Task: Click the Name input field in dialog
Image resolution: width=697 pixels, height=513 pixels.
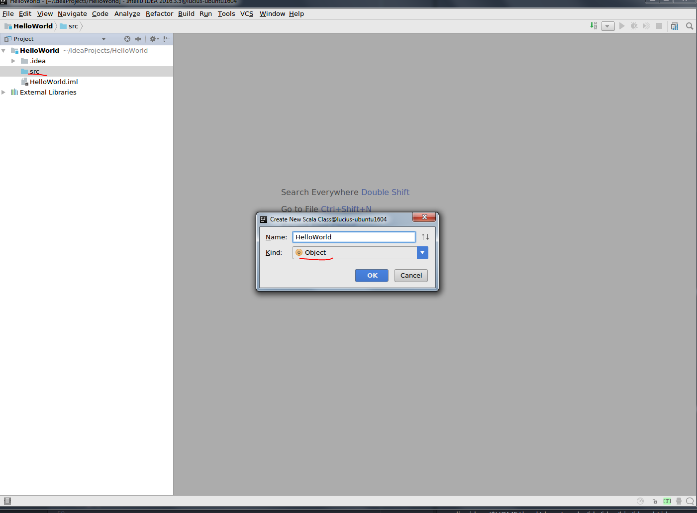Action: click(x=354, y=237)
